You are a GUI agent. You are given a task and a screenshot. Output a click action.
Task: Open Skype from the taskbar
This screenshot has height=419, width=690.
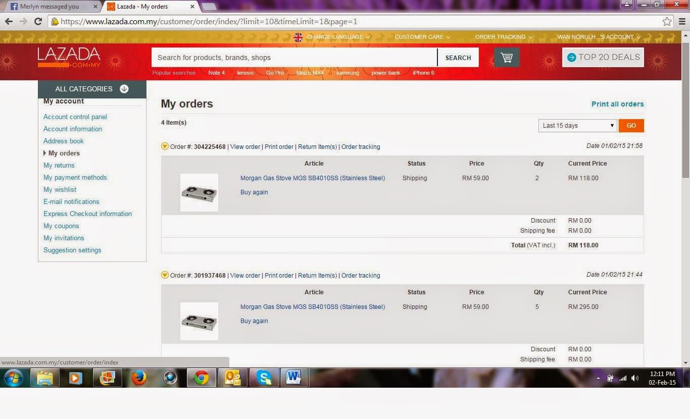(264, 378)
